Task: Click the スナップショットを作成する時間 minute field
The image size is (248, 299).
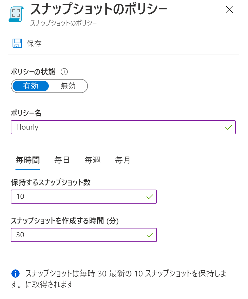Action: (x=84, y=235)
